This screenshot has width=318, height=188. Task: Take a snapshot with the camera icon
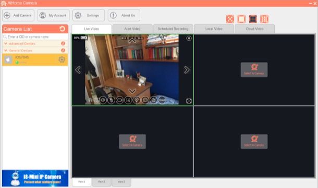(x=145, y=100)
